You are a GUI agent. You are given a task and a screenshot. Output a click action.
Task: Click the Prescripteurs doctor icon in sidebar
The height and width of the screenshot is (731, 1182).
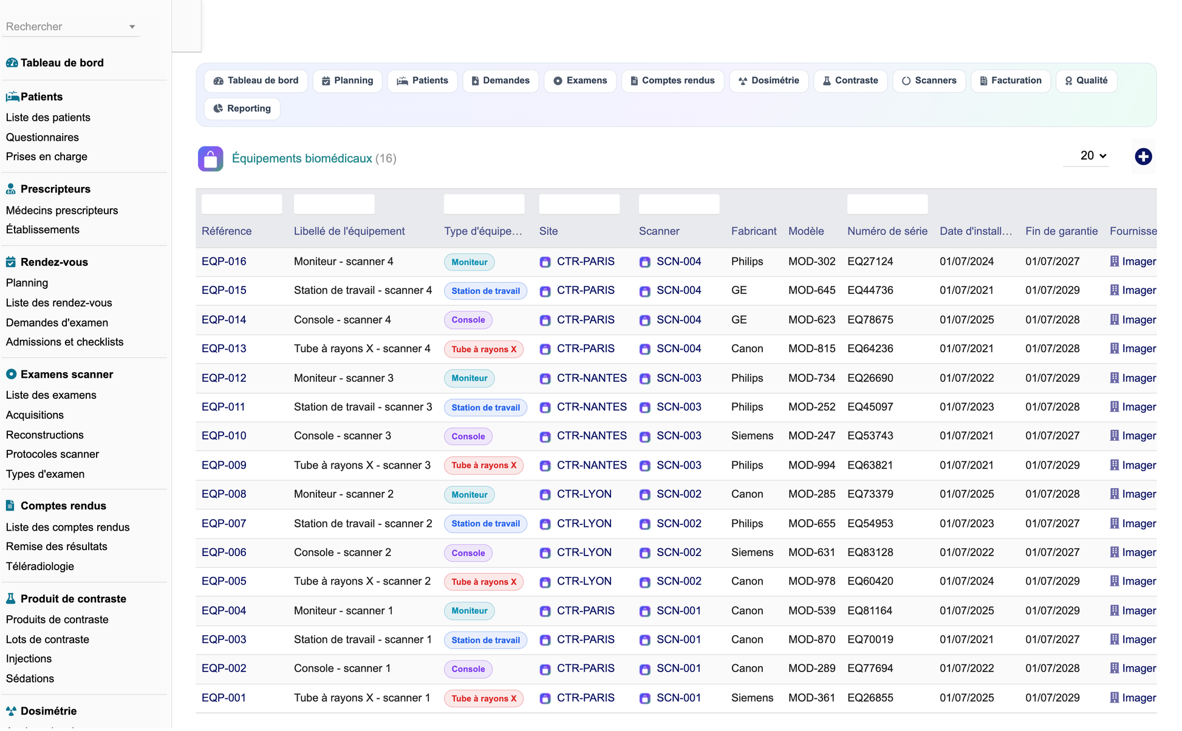pos(11,189)
